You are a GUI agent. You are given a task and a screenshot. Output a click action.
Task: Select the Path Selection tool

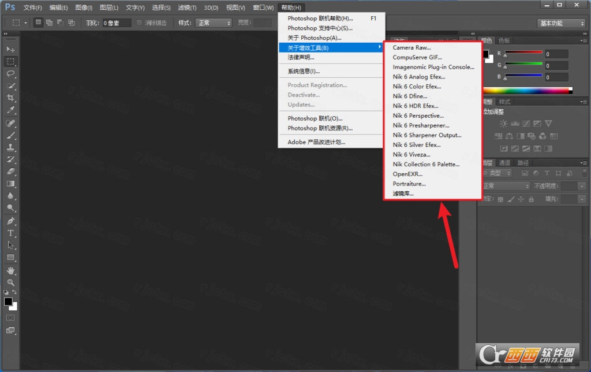(10, 245)
